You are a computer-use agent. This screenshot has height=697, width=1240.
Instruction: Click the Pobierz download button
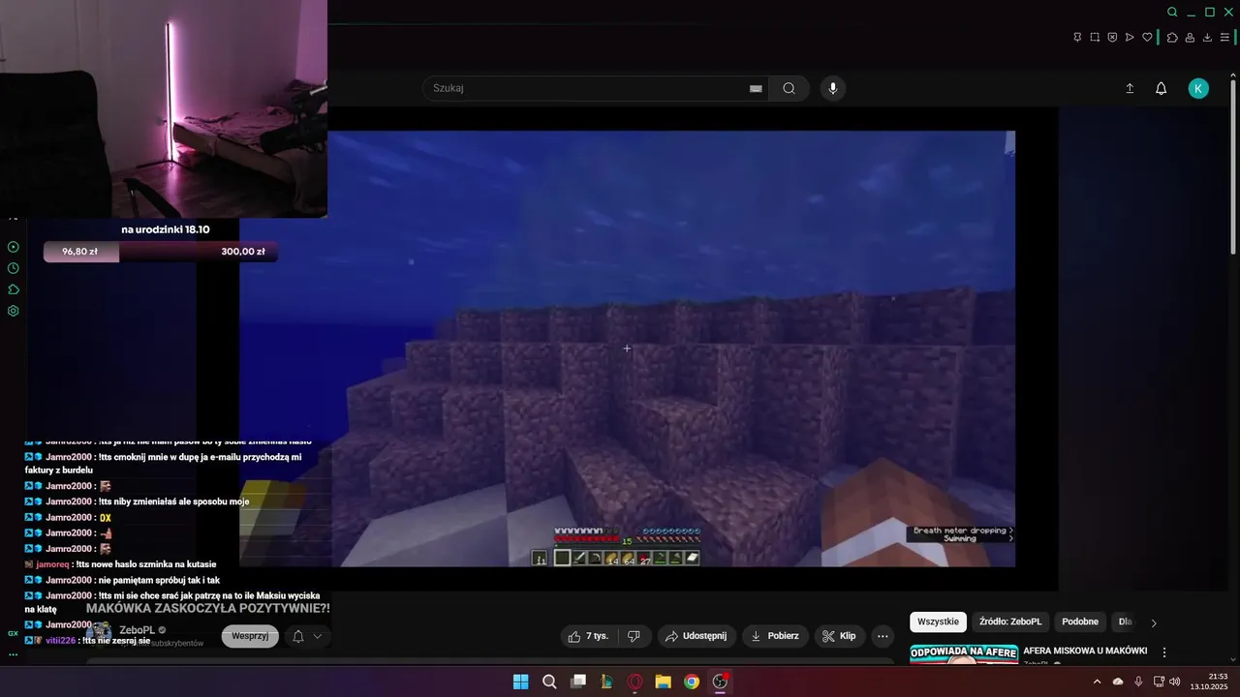point(775,636)
